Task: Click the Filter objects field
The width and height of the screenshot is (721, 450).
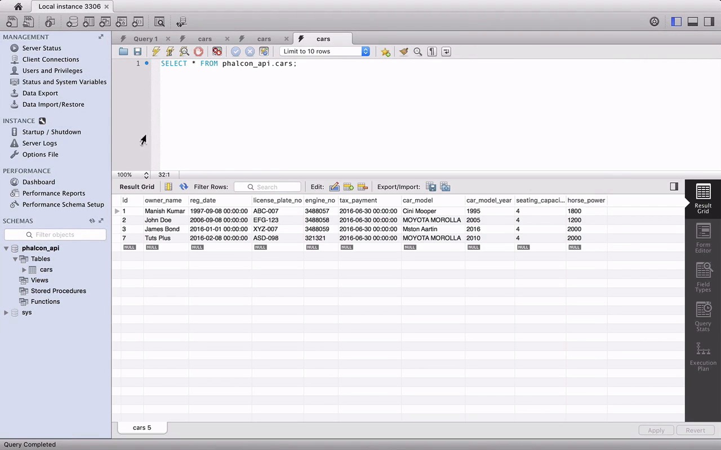Action: coord(55,235)
